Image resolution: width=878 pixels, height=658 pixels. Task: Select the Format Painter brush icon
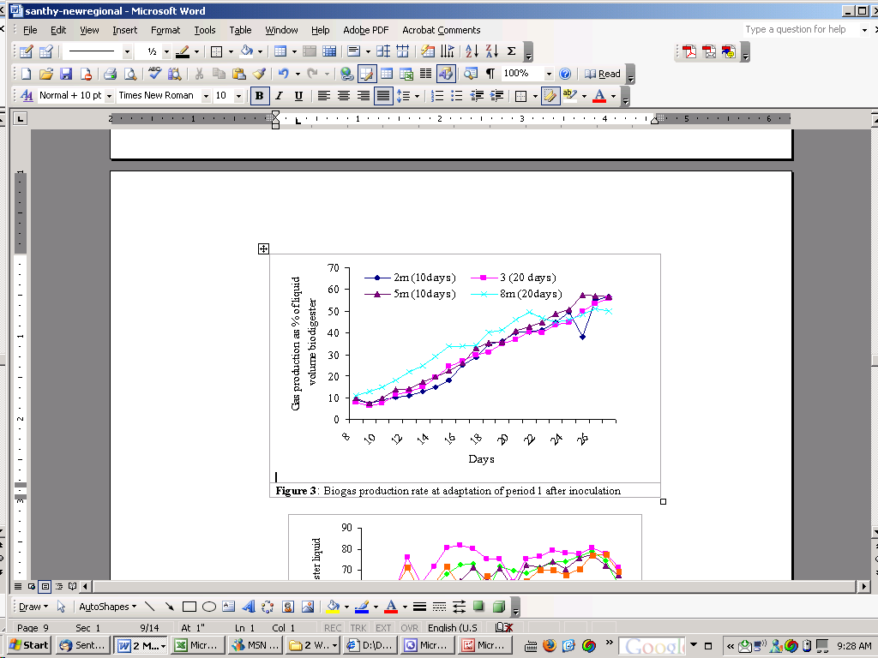pos(258,74)
